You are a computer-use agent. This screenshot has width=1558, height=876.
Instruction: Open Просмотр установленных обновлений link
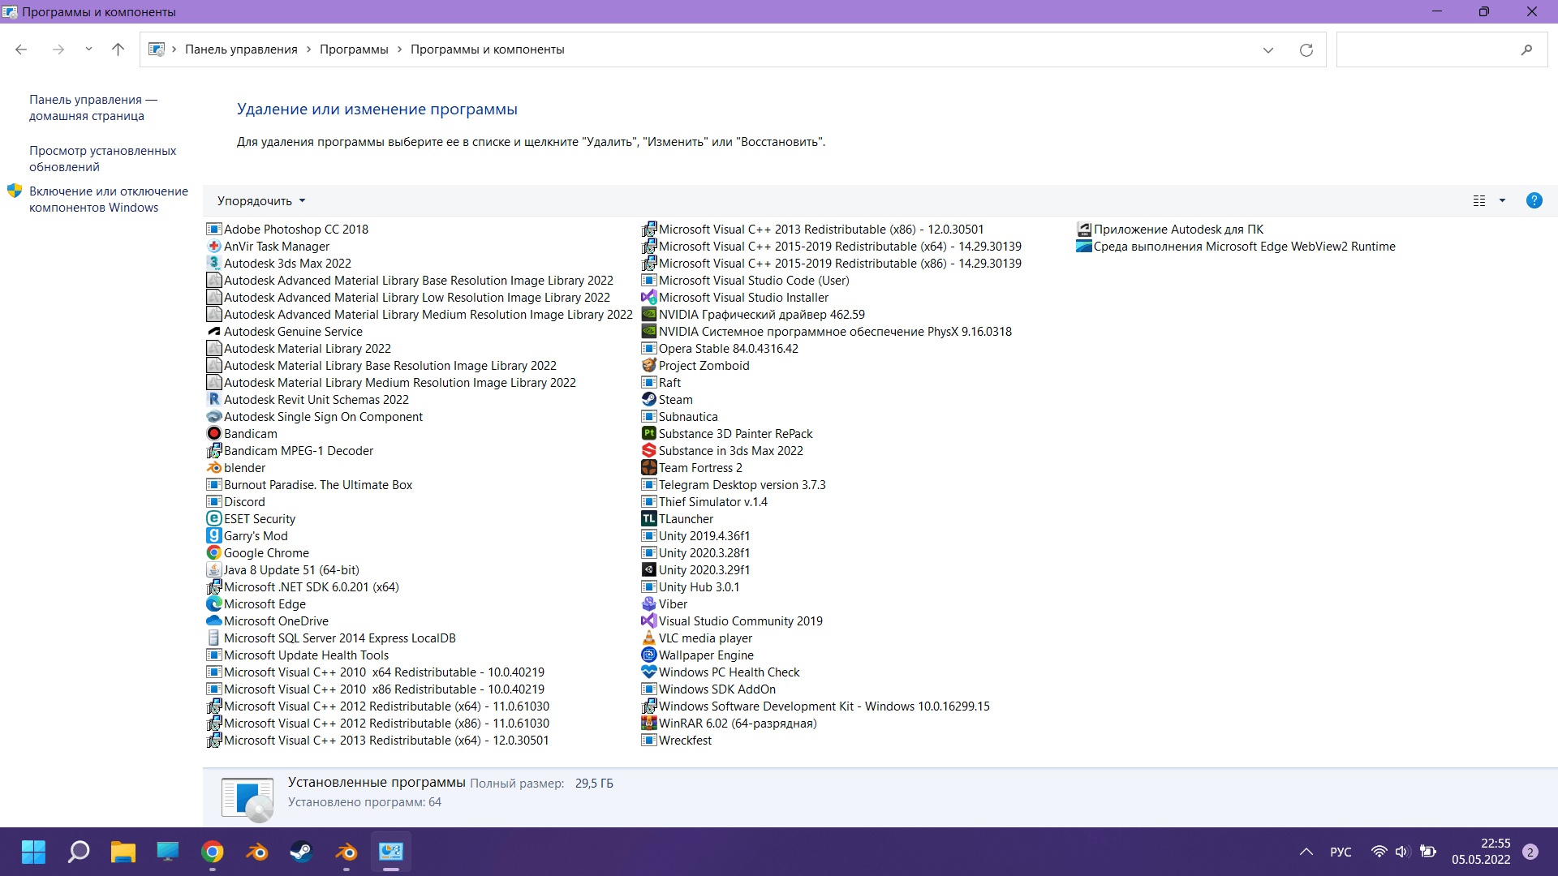click(102, 158)
